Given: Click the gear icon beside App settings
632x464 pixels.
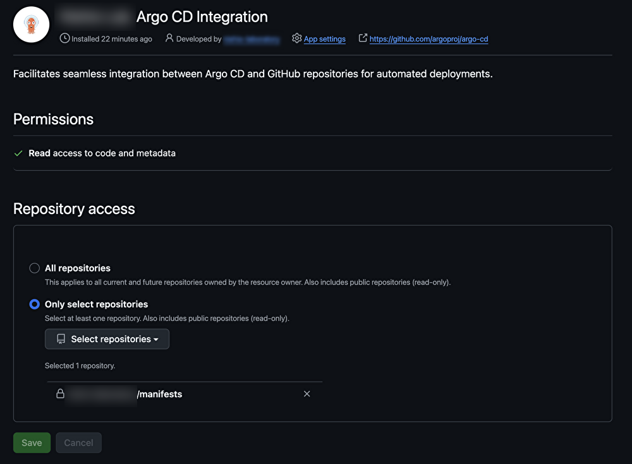Looking at the screenshot, I should click(x=296, y=39).
